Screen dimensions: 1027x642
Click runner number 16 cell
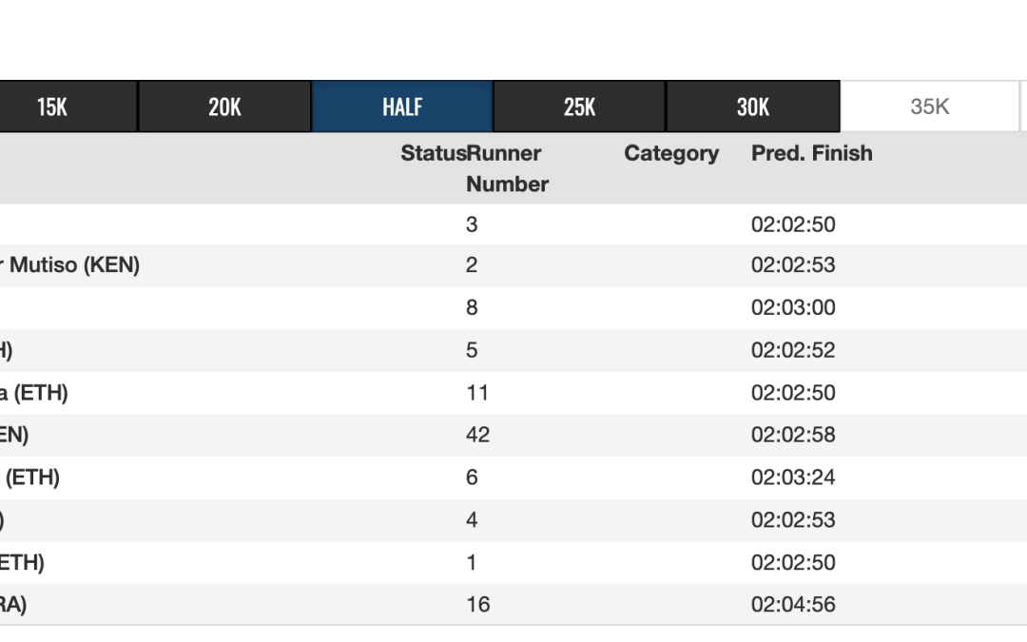tap(477, 605)
